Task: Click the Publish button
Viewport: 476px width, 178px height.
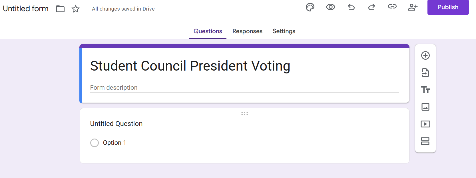Action: [x=448, y=7]
